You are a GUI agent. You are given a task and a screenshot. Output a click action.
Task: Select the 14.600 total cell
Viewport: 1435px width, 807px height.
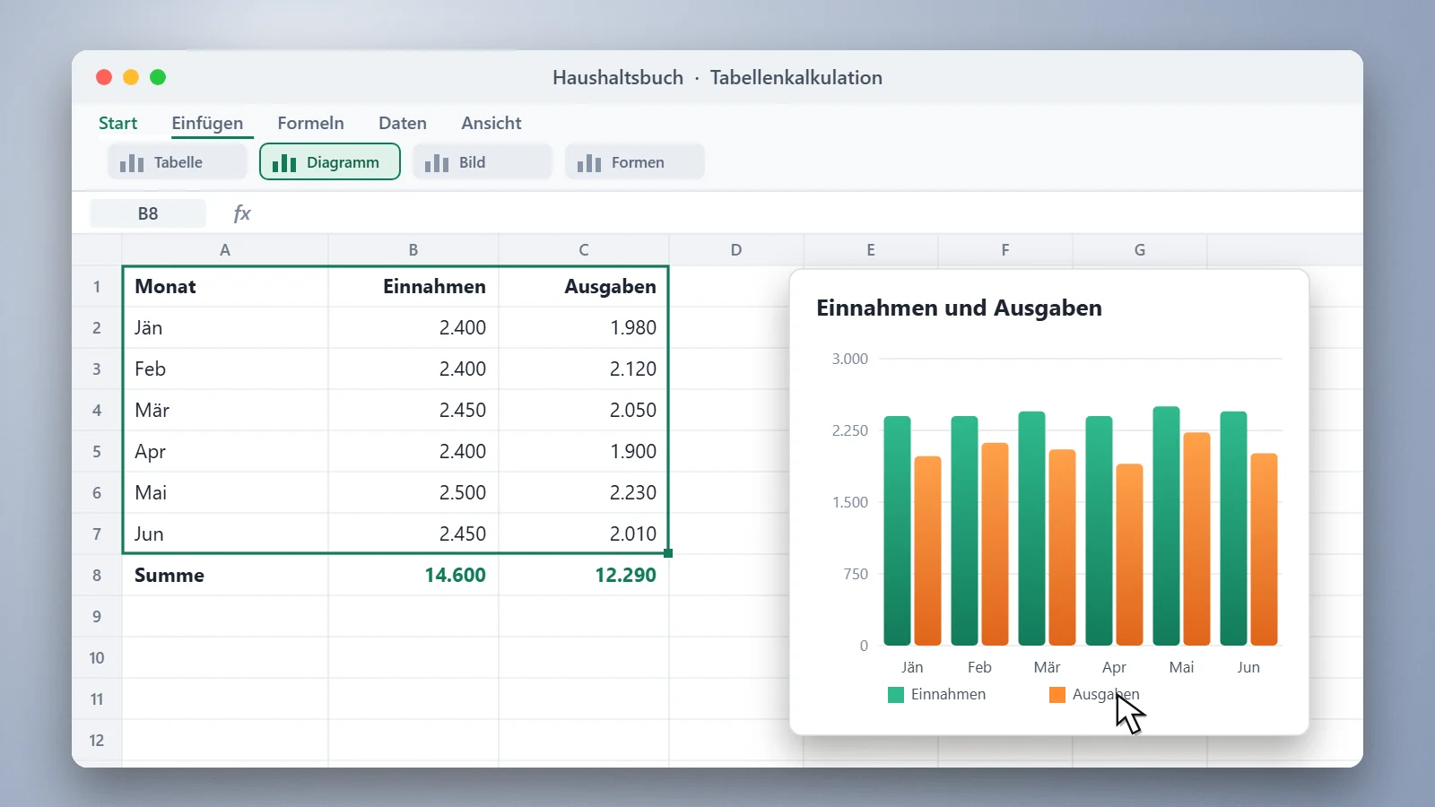413,576
